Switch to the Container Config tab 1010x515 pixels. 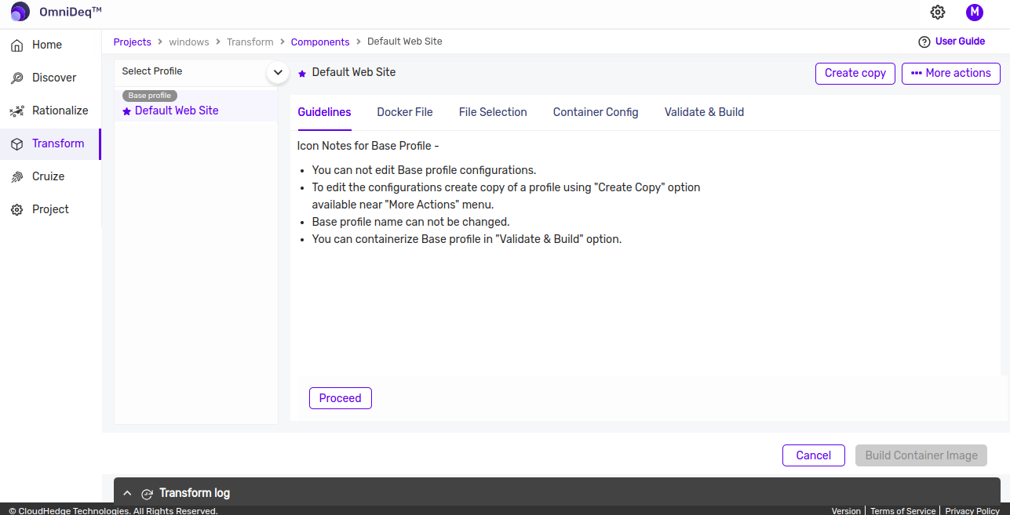[595, 112]
